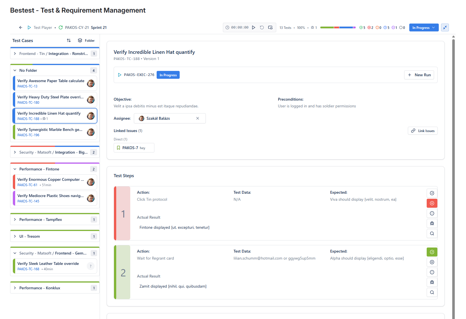Reset the execution timer
The height and width of the screenshot is (319, 466).
(x=262, y=27)
